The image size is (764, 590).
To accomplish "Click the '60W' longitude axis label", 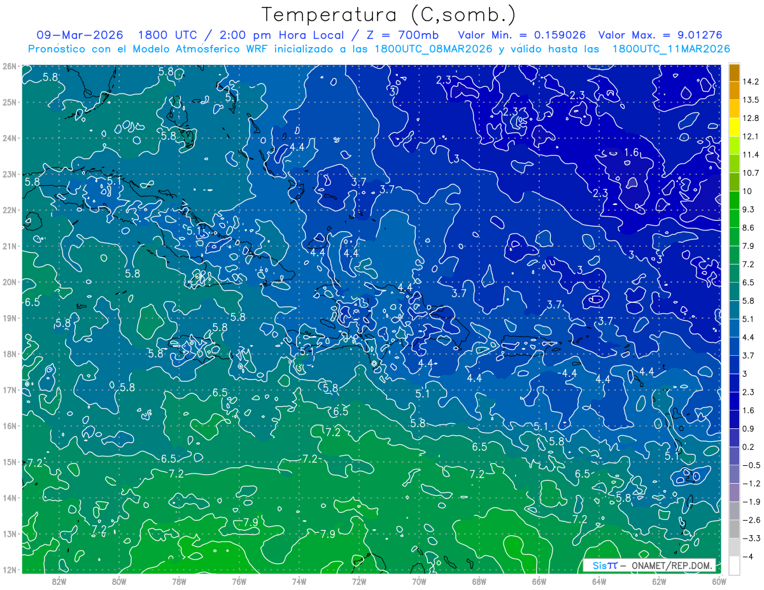I will pos(719,581).
